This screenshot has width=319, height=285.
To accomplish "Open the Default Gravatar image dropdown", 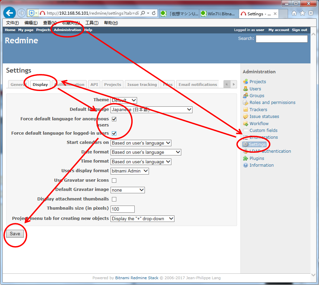I will click(128, 190).
